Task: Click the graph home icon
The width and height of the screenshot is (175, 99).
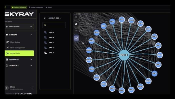Action: (x=76, y=24)
